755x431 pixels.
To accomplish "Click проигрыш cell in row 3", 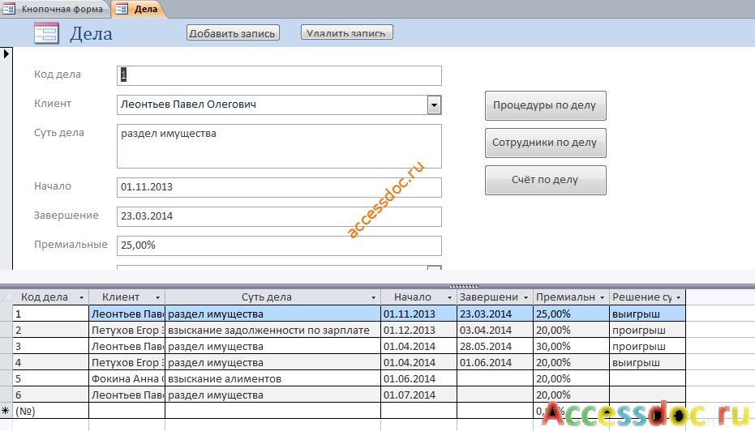I will point(648,347).
